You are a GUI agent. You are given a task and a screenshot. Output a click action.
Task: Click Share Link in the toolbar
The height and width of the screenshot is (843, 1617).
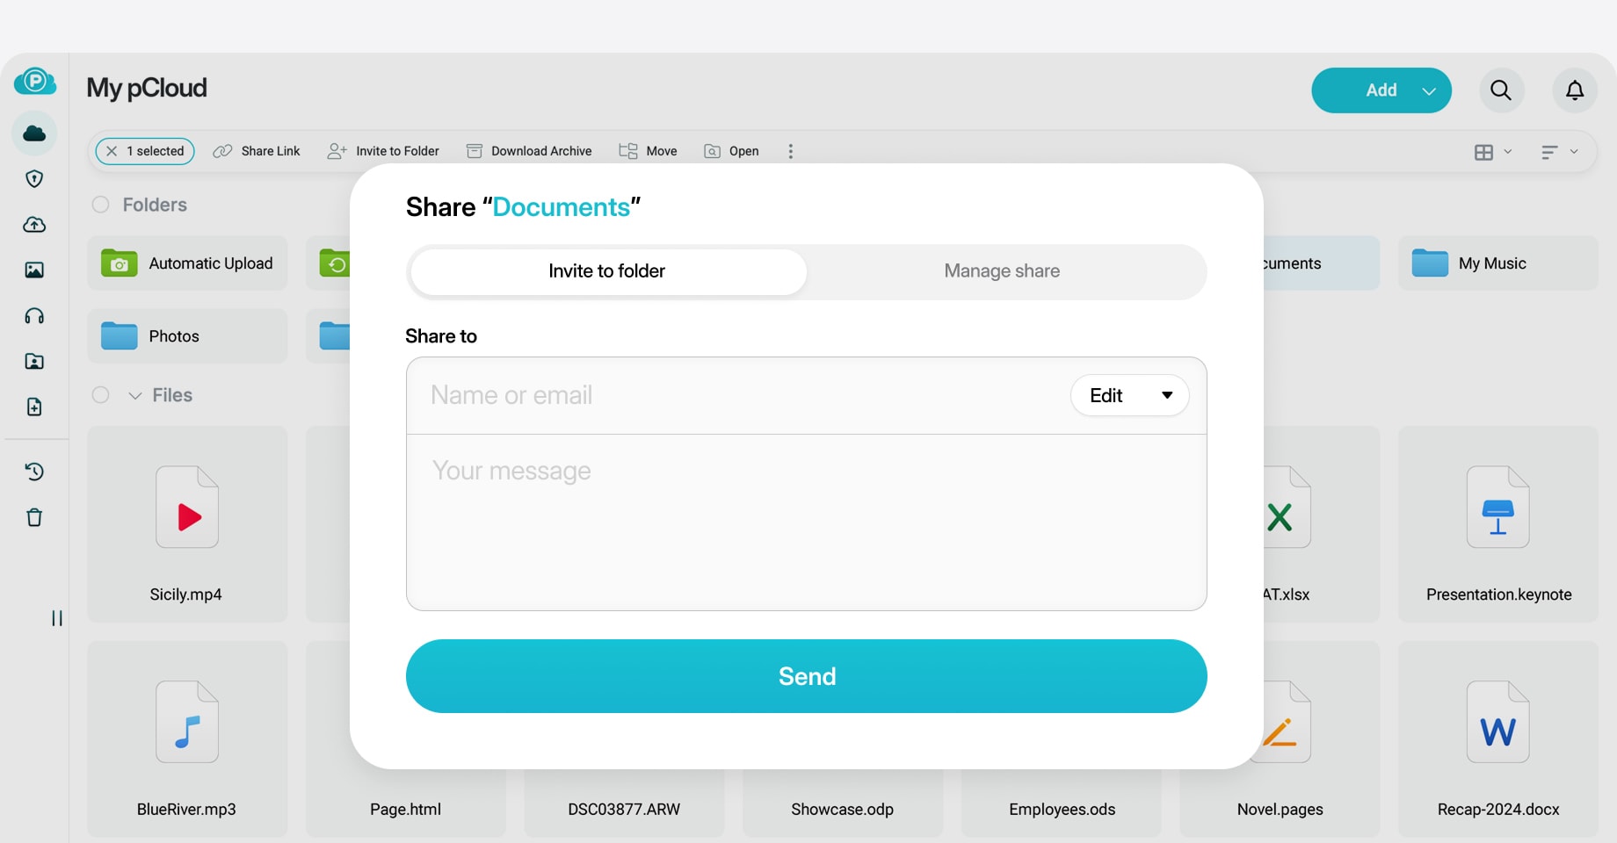(x=257, y=151)
